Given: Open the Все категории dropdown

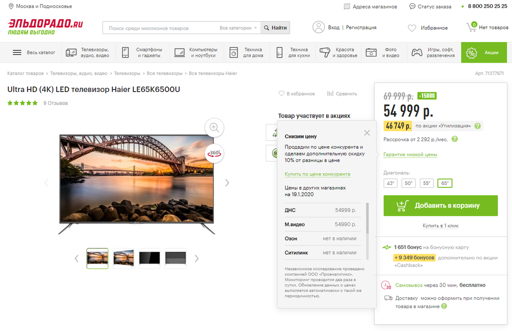Looking at the screenshot, I should click(x=239, y=28).
